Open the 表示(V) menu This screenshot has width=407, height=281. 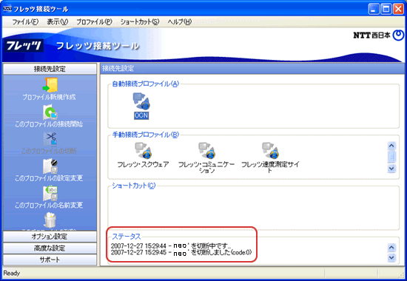pos(58,21)
